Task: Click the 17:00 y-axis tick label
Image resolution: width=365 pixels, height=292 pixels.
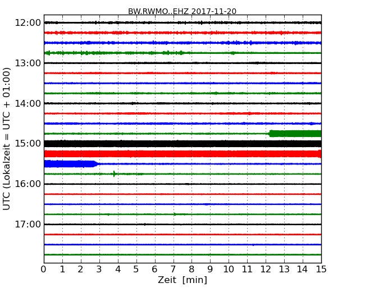Action: click(28, 224)
